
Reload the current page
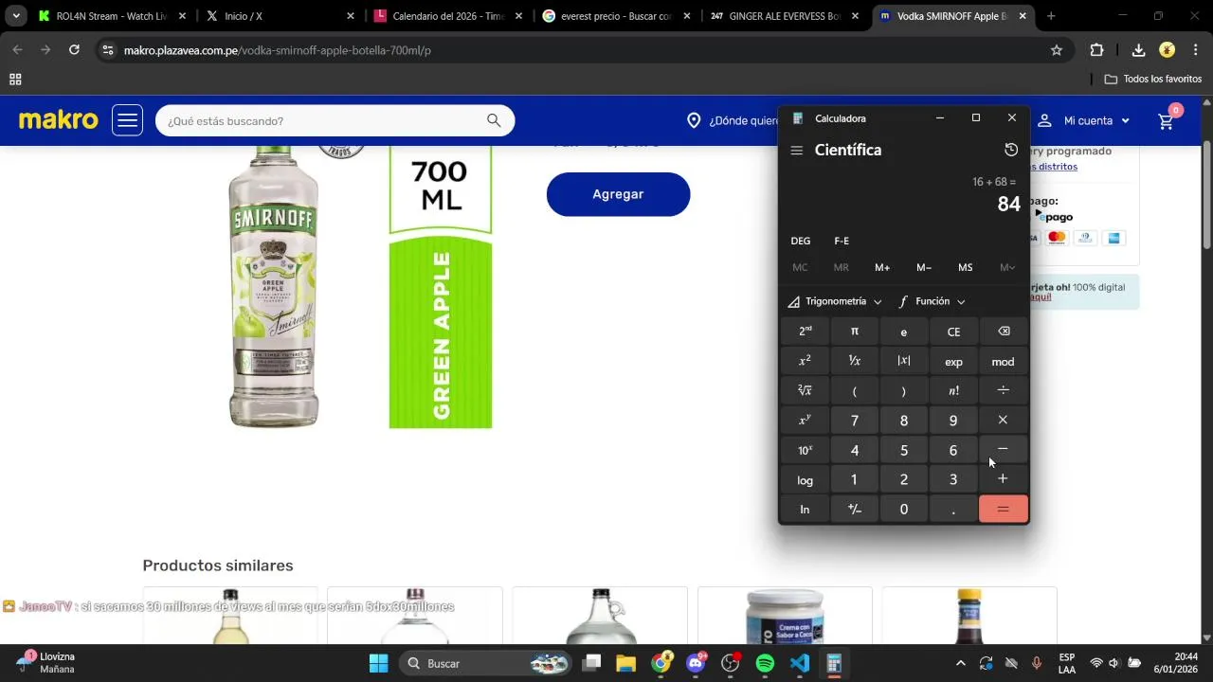[74, 50]
